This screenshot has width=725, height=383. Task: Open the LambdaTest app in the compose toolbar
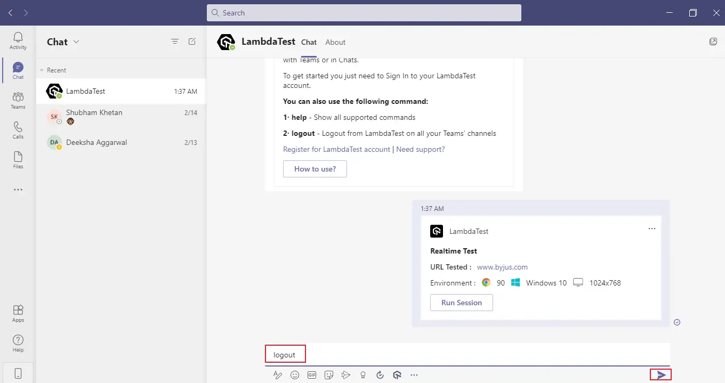[397, 374]
